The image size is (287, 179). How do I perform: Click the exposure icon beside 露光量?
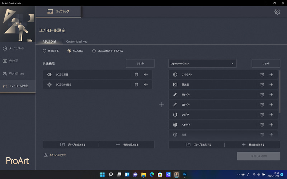point(175,84)
